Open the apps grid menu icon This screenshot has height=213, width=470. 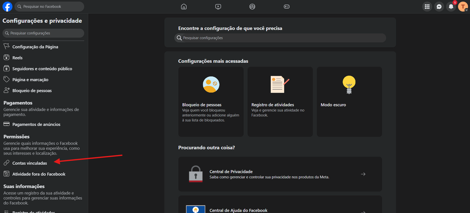tap(427, 6)
